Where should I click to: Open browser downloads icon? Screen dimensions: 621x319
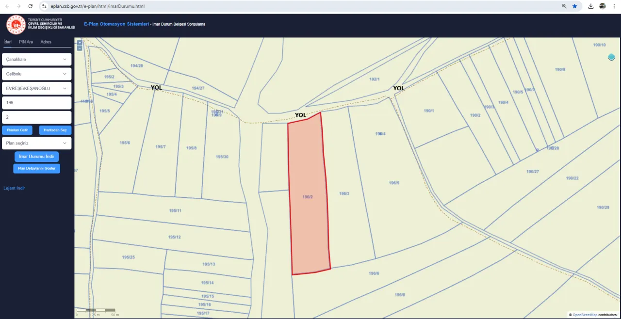(590, 6)
